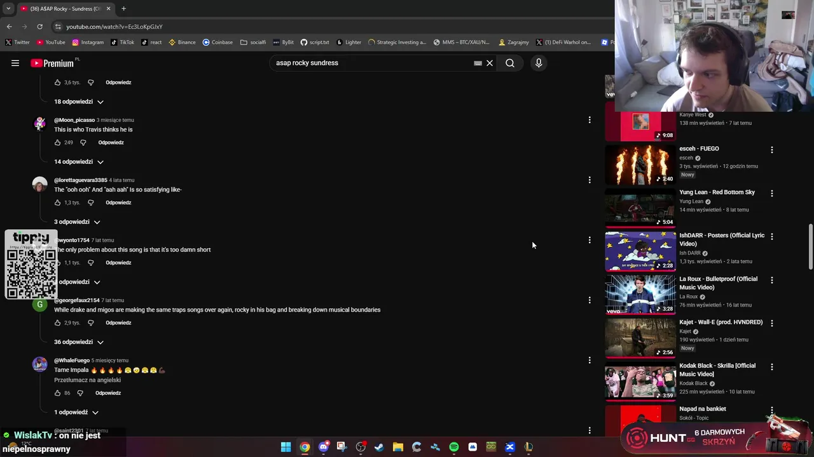Screen dimensions: 814x457
Task: Dislike the comment by @Moon_picasso
Action: pyautogui.click(x=83, y=142)
